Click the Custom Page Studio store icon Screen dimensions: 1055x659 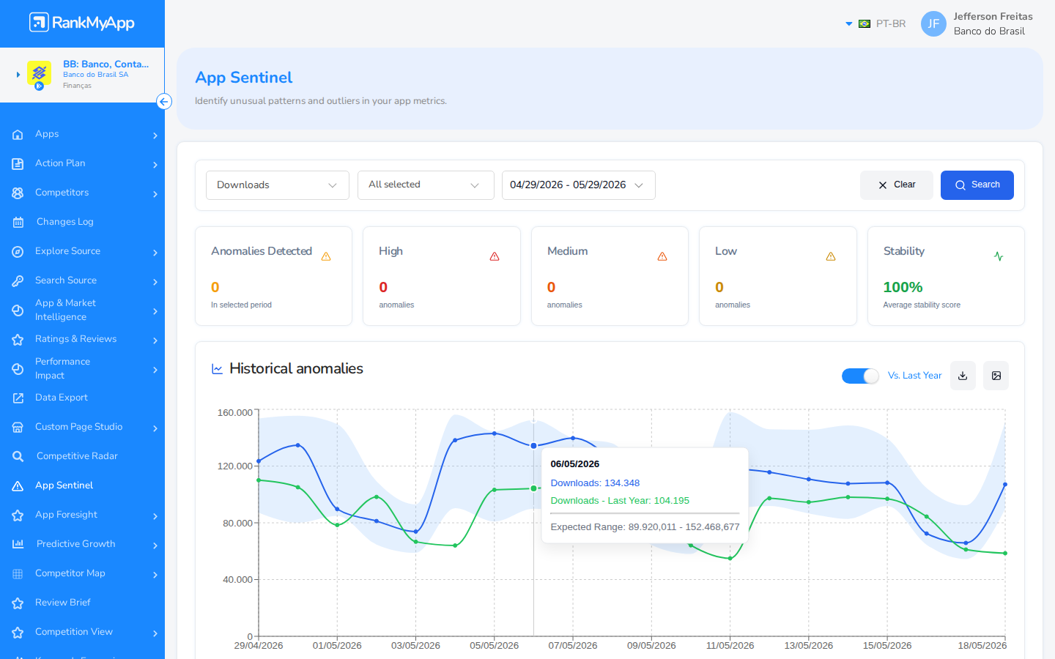(x=18, y=428)
